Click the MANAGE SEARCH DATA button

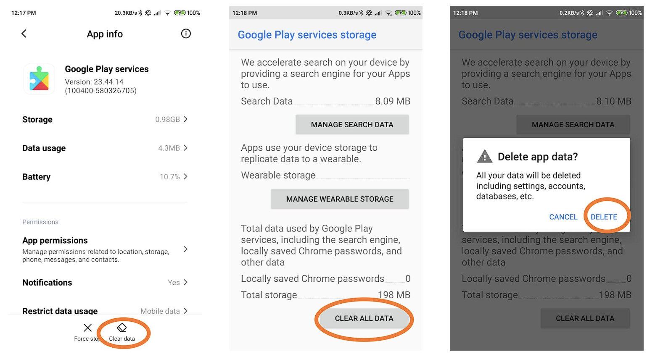(352, 125)
